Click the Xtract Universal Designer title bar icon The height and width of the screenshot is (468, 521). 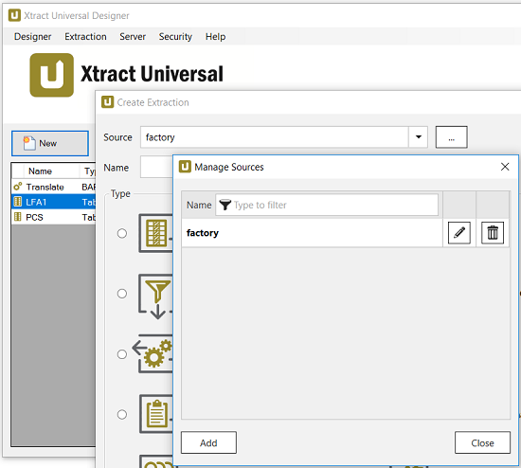[x=14, y=15]
